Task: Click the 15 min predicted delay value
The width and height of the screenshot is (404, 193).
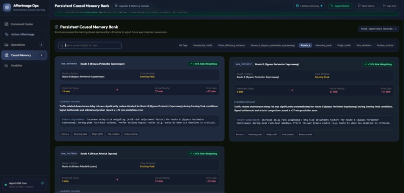Action: coord(66,91)
